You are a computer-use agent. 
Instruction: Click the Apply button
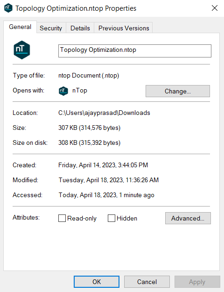pyautogui.click(x=197, y=282)
